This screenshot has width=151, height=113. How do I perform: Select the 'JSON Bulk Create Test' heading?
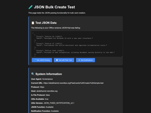click(x=55, y=7)
